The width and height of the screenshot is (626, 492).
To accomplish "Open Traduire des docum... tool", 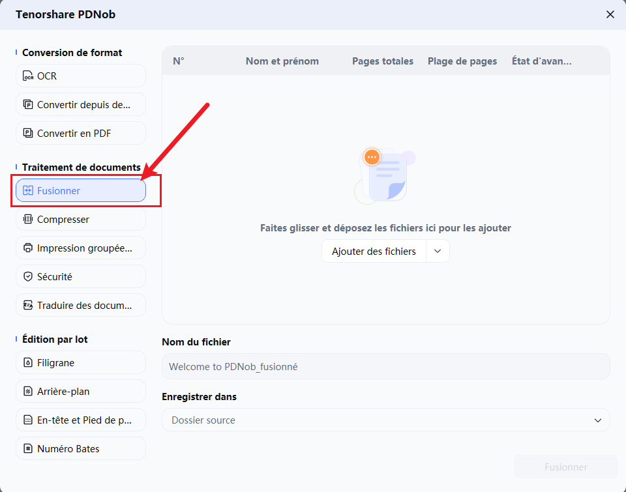I will click(x=81, y=305).
